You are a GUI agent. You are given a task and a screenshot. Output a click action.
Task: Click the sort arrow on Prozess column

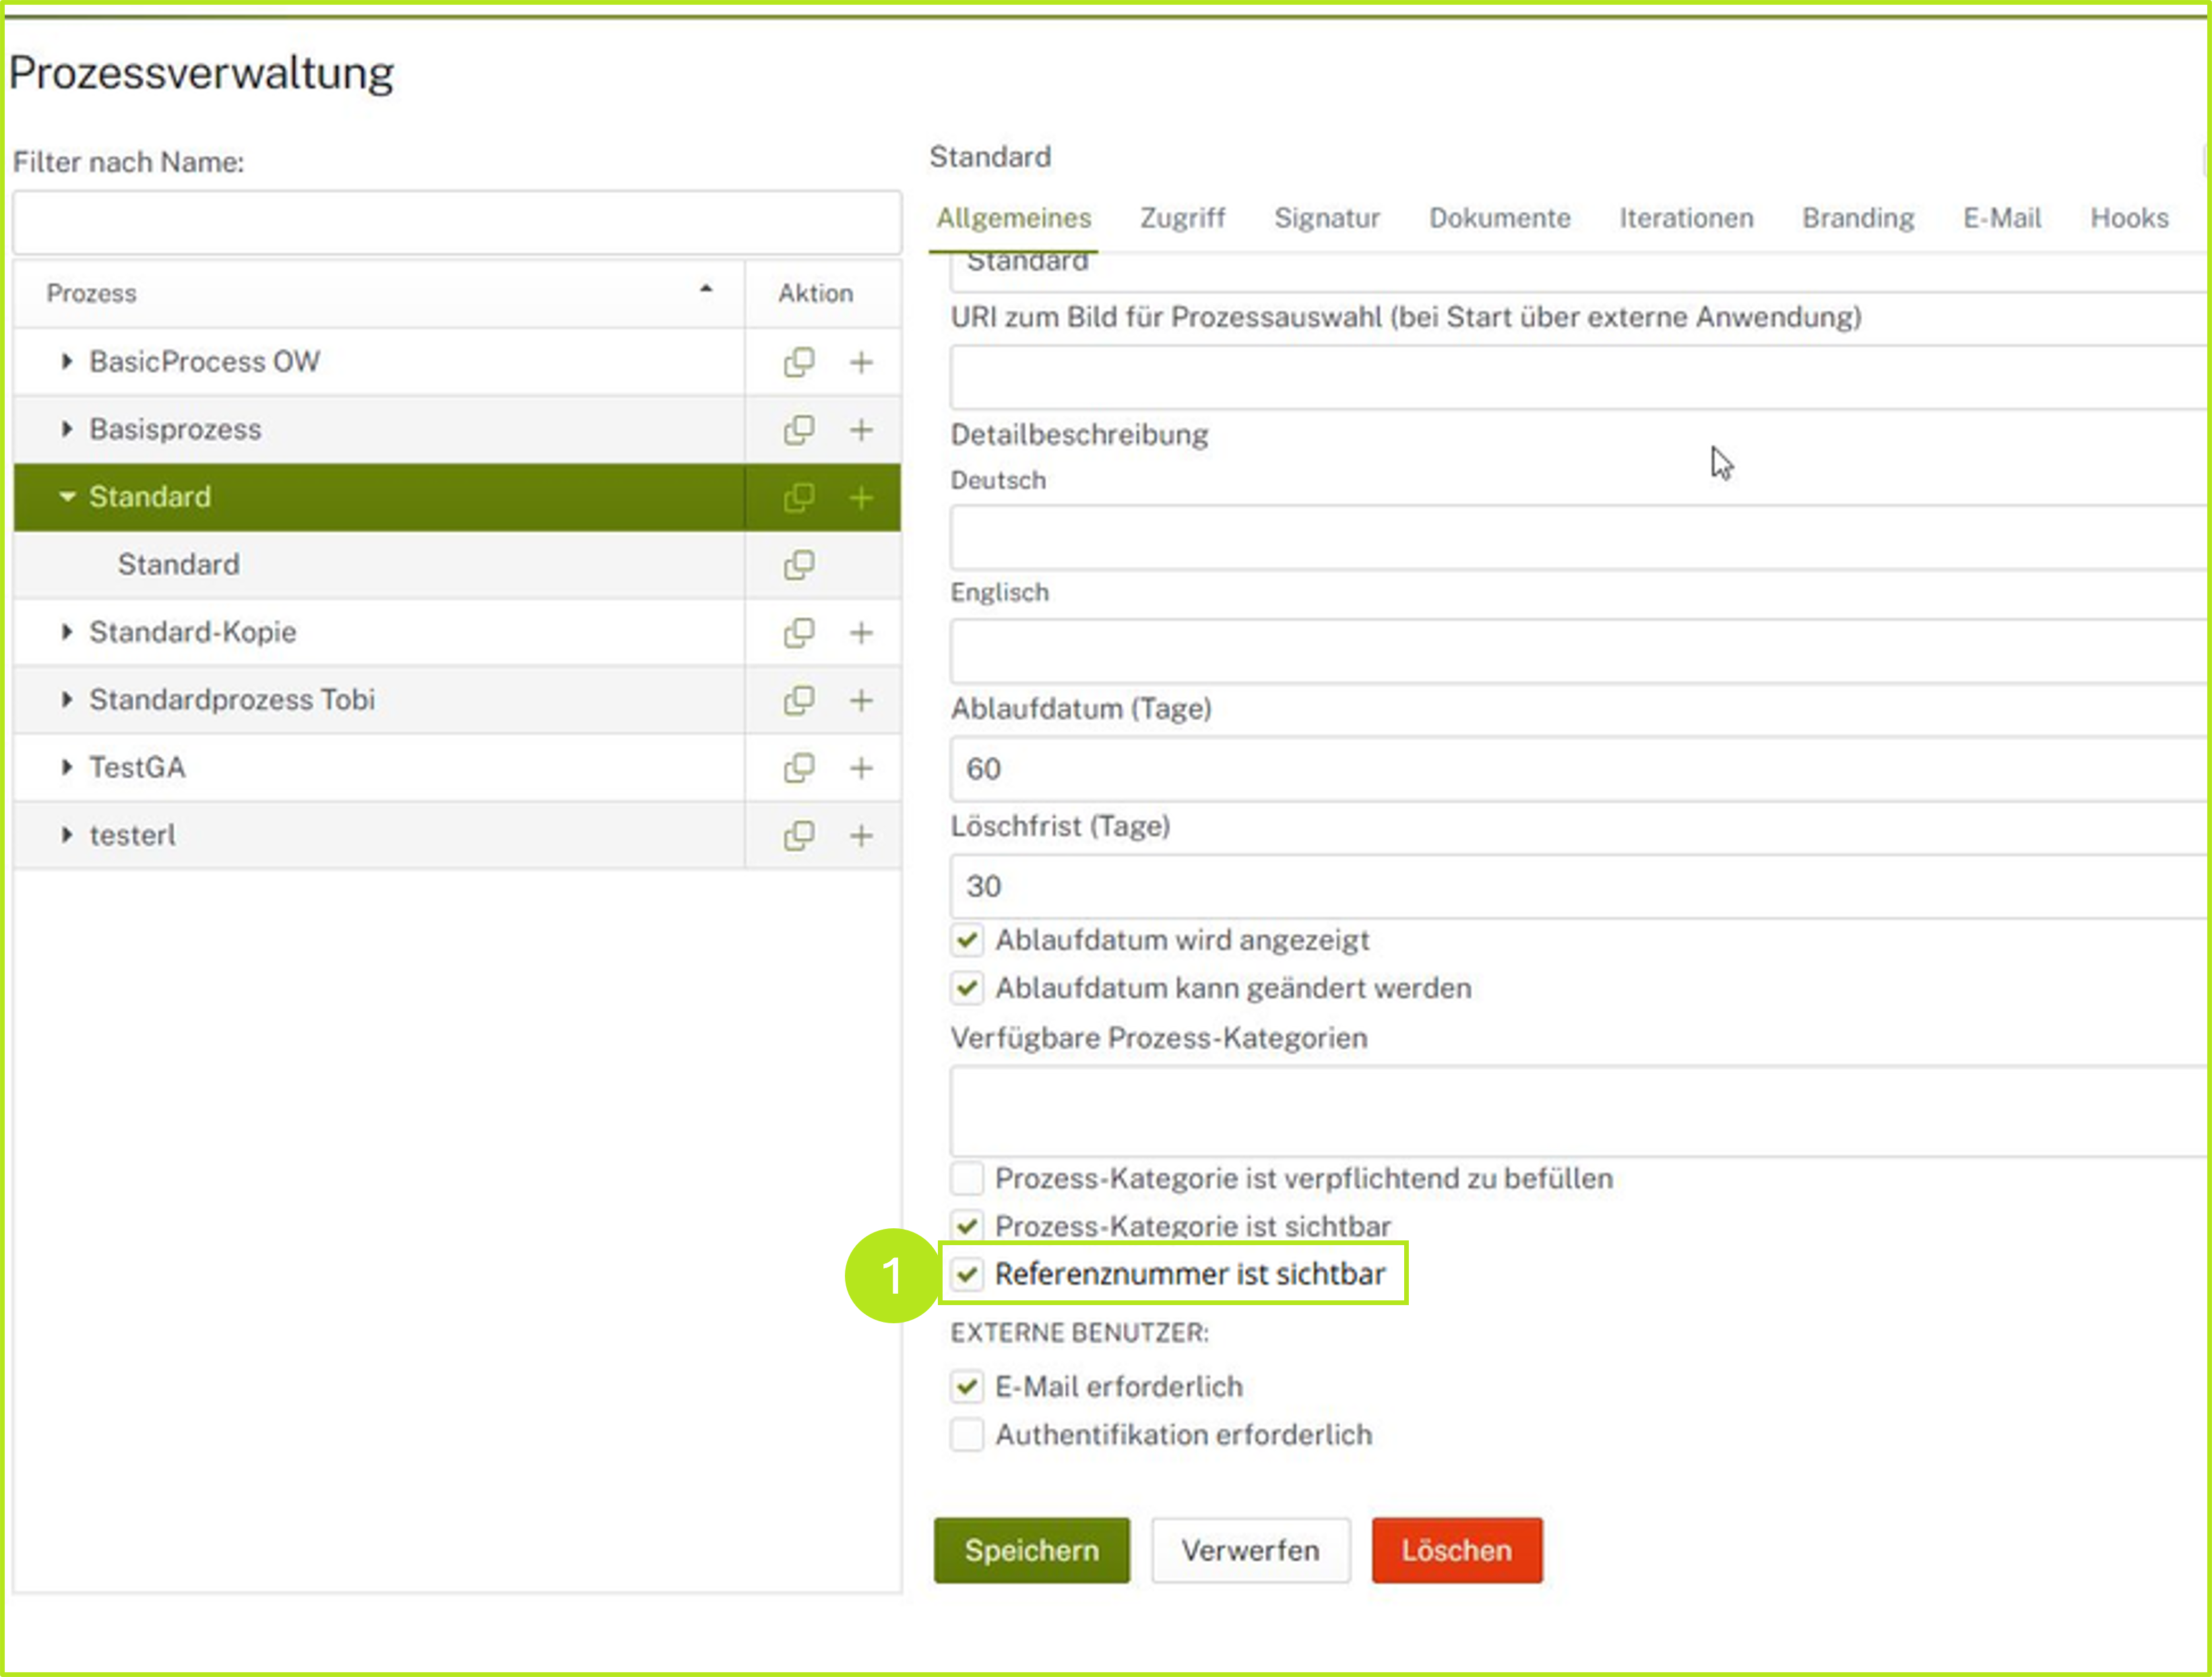tap(706, 291)
